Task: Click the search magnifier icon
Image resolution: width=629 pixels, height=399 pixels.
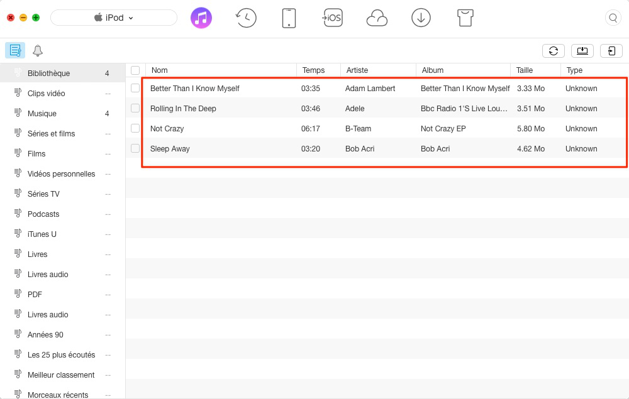Action: point(613,18)
